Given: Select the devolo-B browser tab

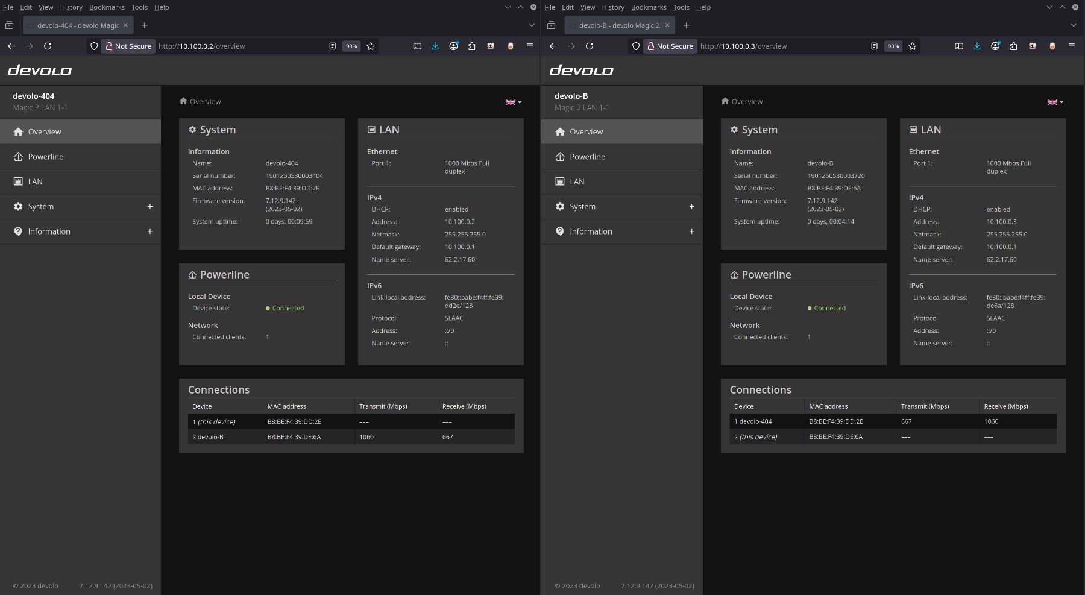Looking at the screenshot, I should point(620,25).
